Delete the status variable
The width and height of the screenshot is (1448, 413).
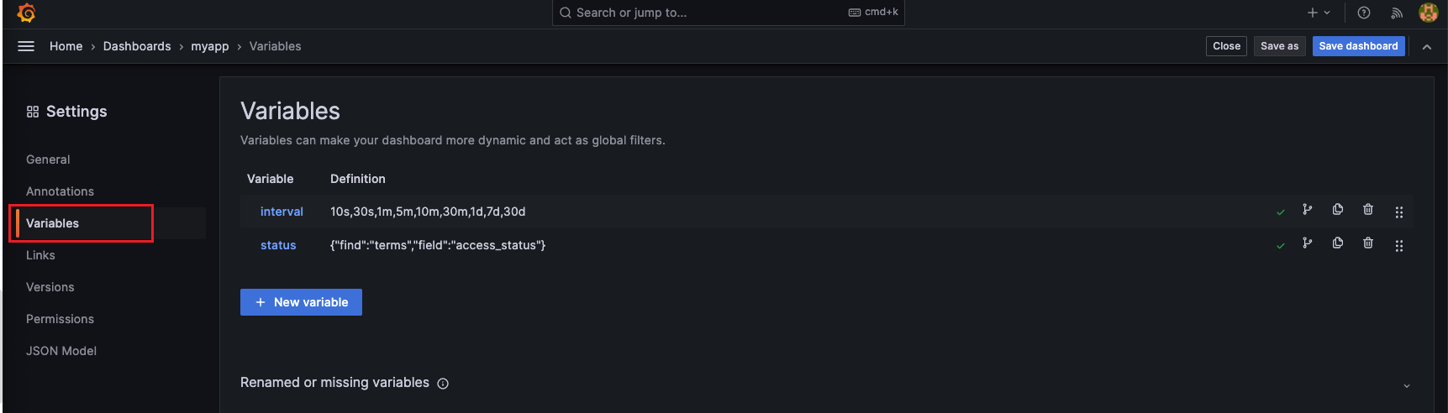(1368, 243)
